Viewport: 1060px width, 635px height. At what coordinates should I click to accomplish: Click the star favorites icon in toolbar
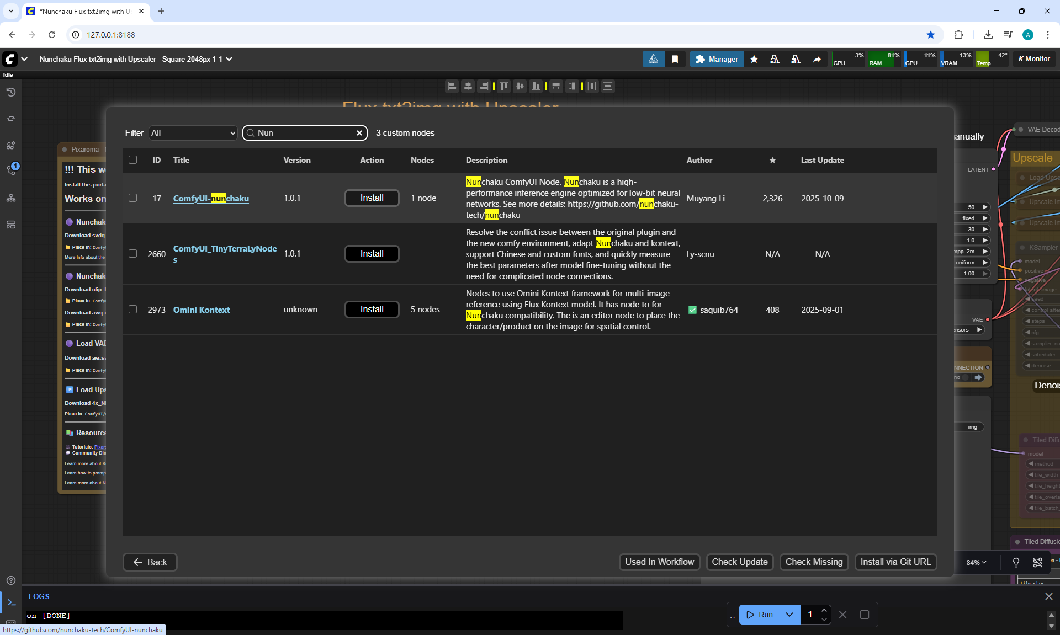[754, 59]
